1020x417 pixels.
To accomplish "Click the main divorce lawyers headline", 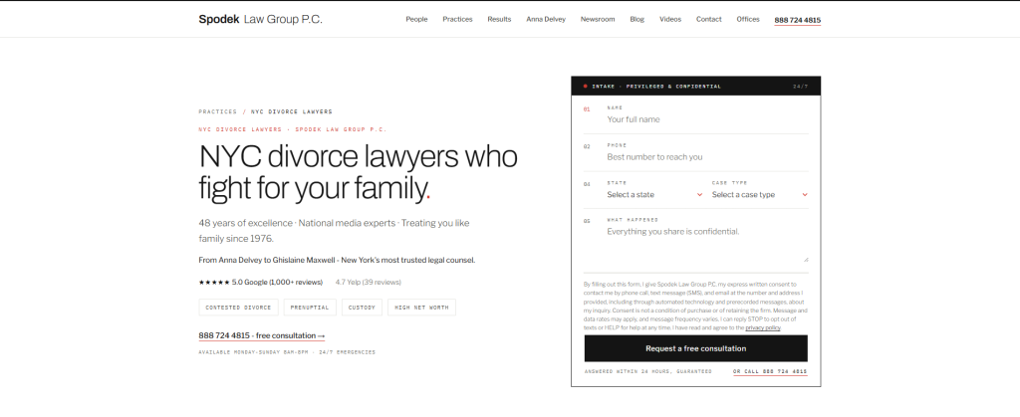I will click(x=358, y=173).
